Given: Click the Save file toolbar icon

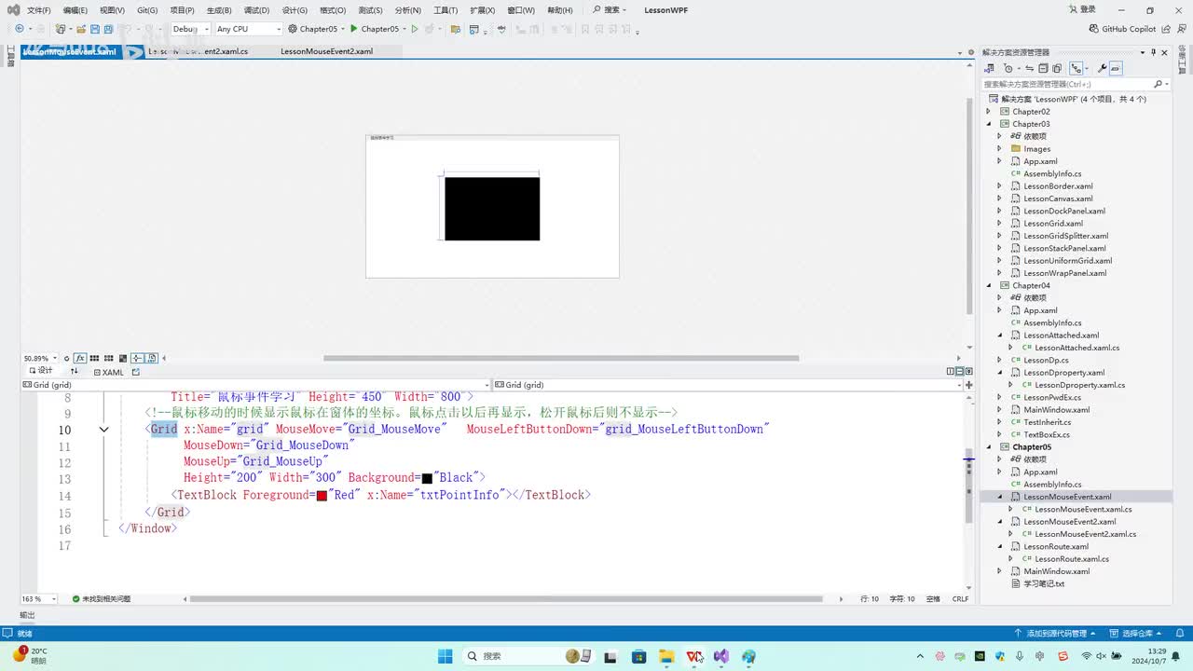Looking at the screenshot, I should [95, 29].
